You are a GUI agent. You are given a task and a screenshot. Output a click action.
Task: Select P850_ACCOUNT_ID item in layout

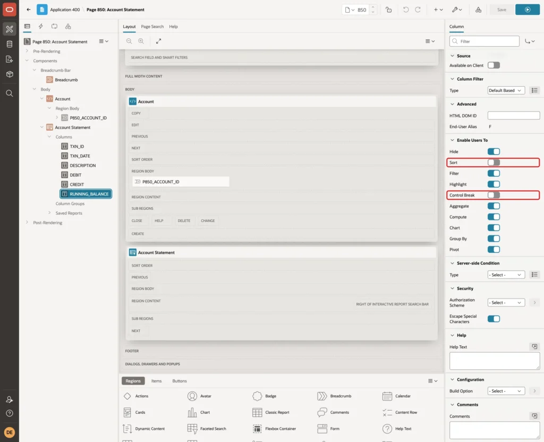(181, 182)
